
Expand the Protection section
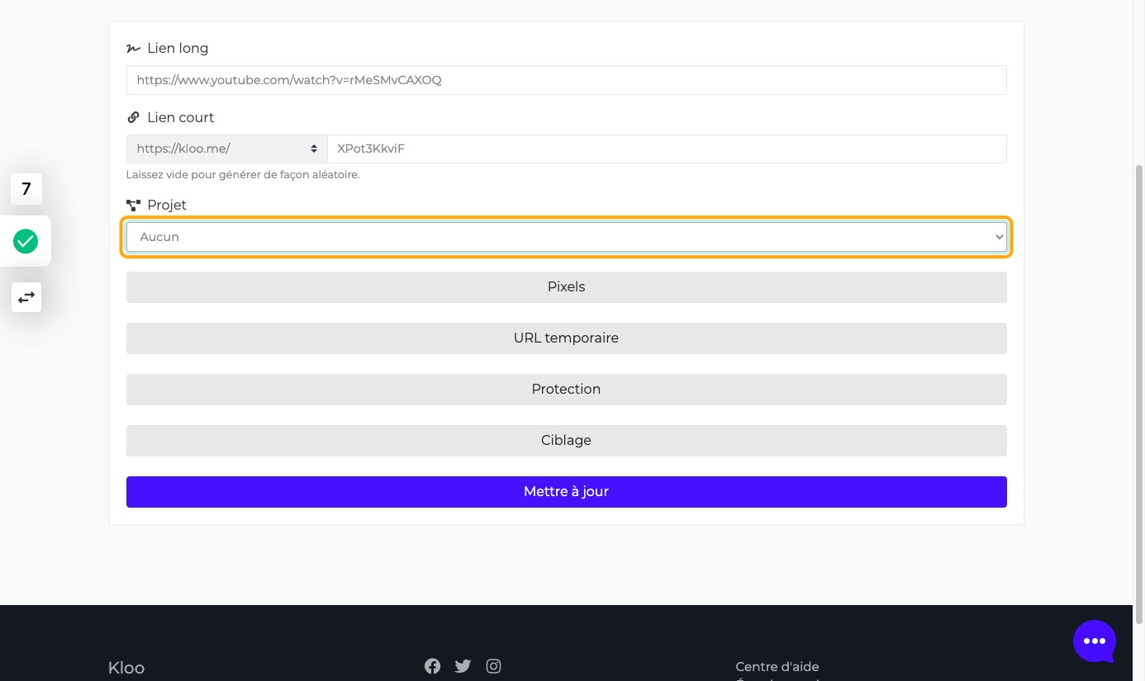[x=566, y=390]
